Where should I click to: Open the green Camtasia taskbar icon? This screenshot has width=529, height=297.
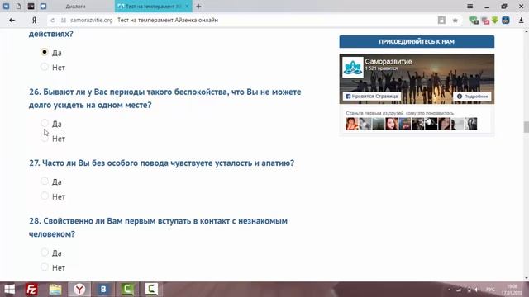[x=127, y=290]
